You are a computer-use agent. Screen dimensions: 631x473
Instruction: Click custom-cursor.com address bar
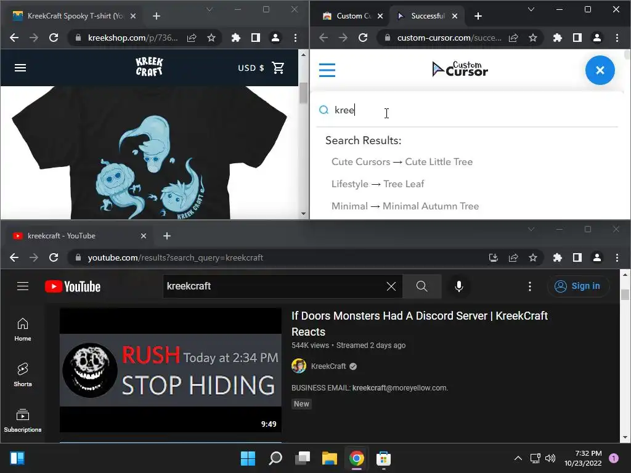[449, 38]
